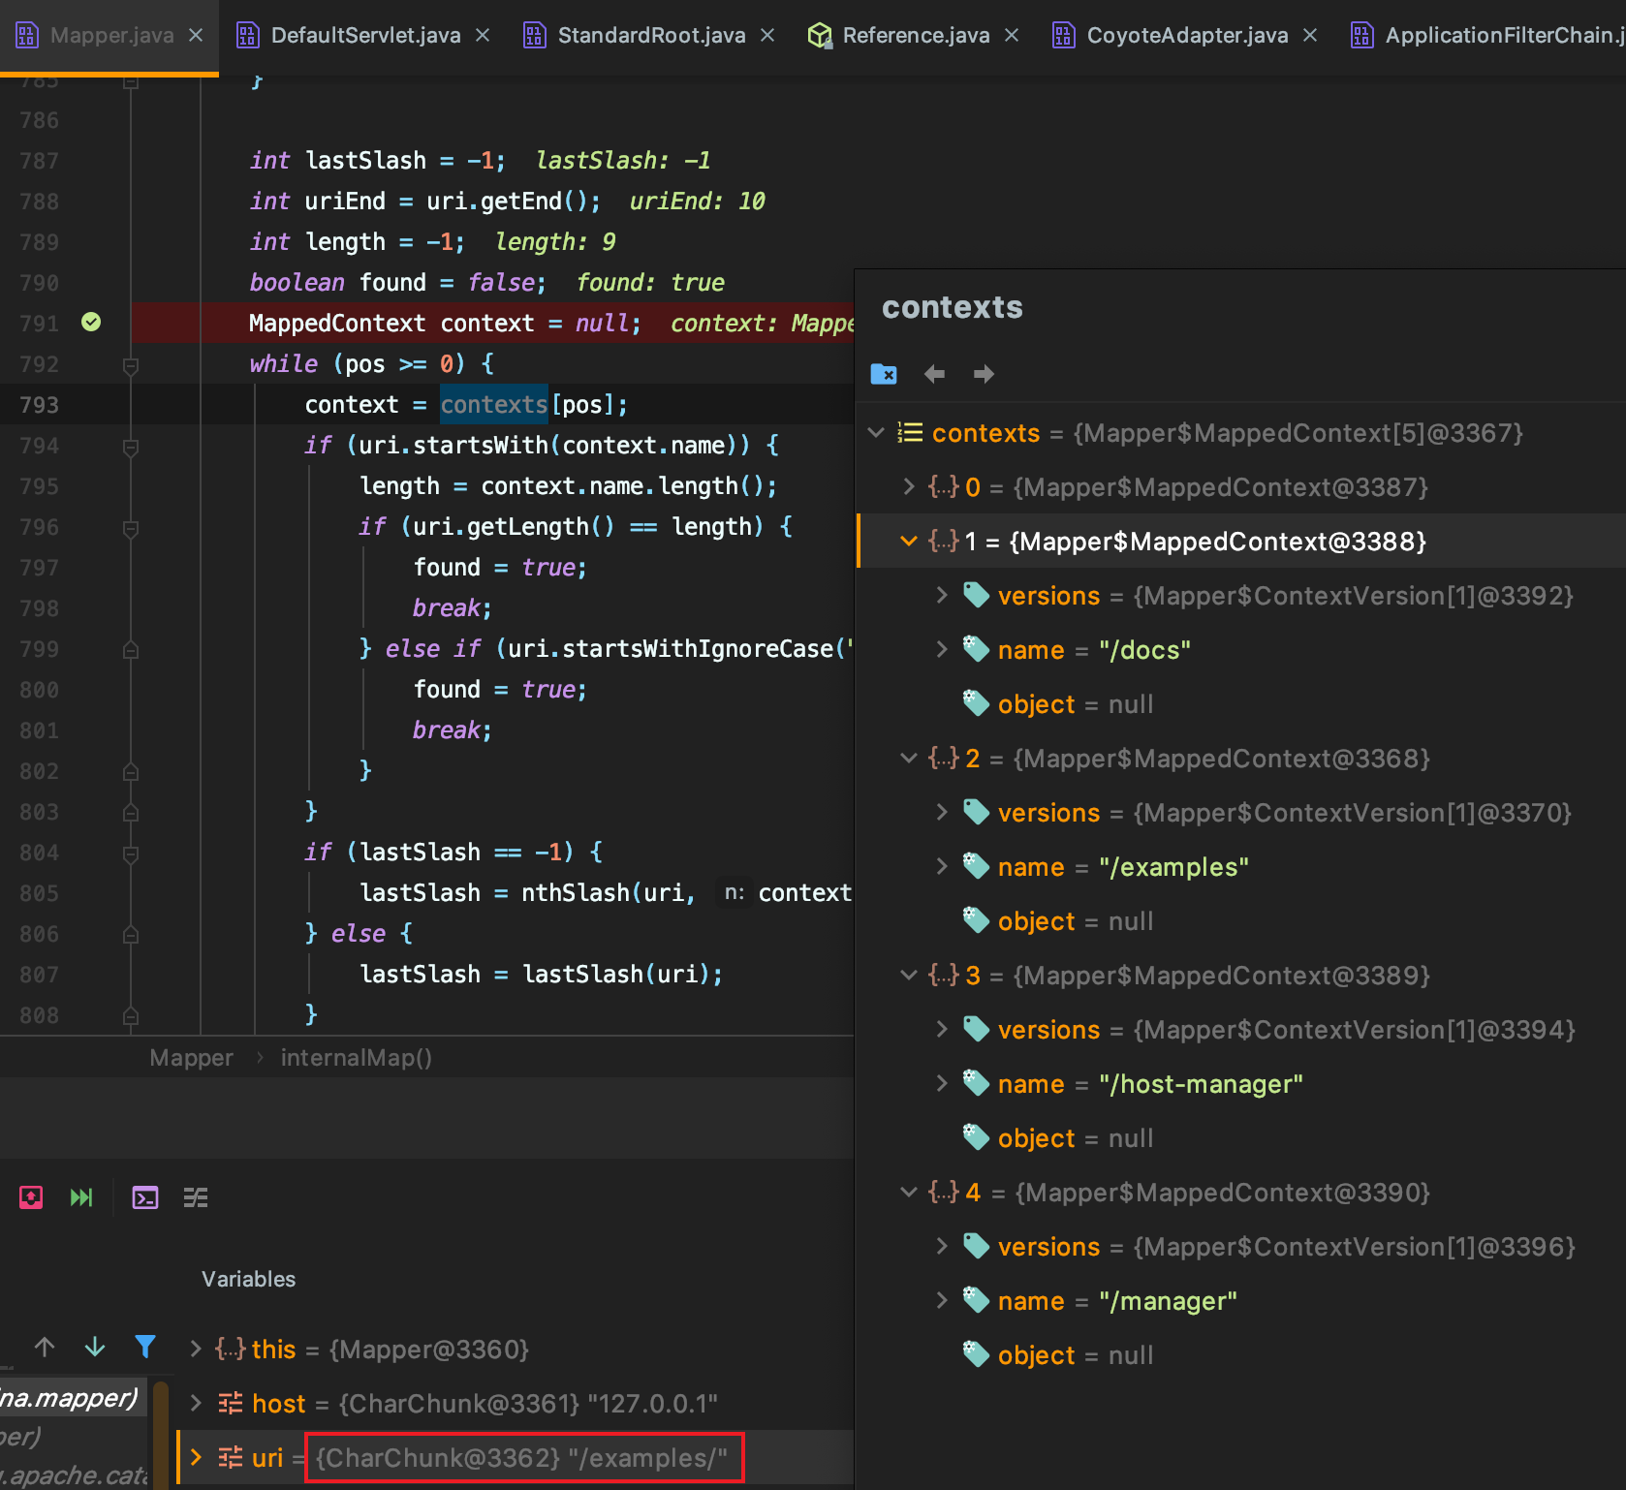The width and height of the screenshot is (1626, 1490).
Task: Click the contexts variable in line 793
Action: pyautogui.click(x=494, y=405)
